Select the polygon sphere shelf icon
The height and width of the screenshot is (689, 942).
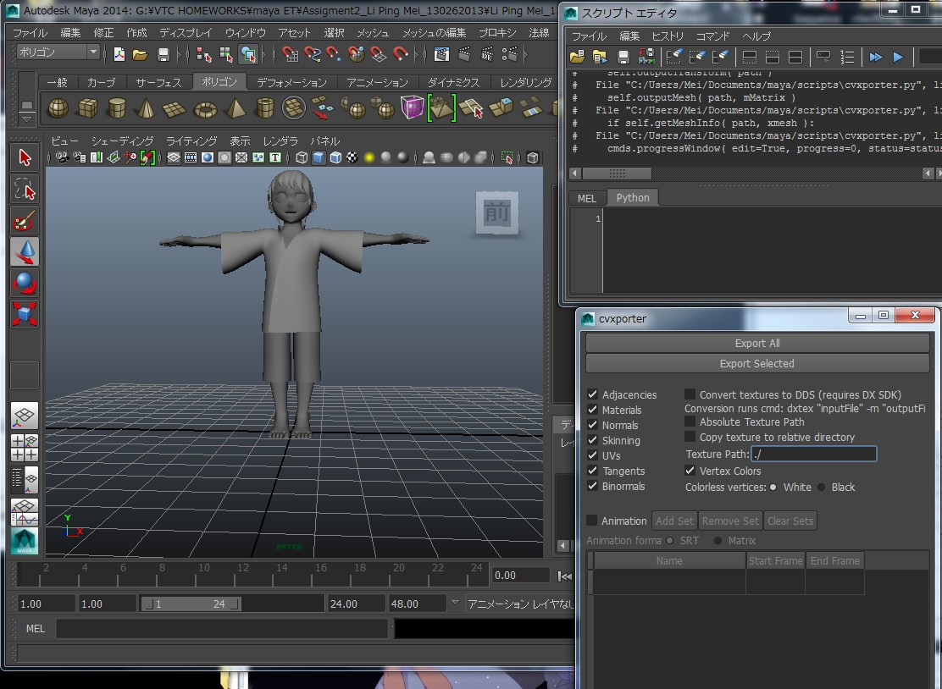[x=58, y=108]
